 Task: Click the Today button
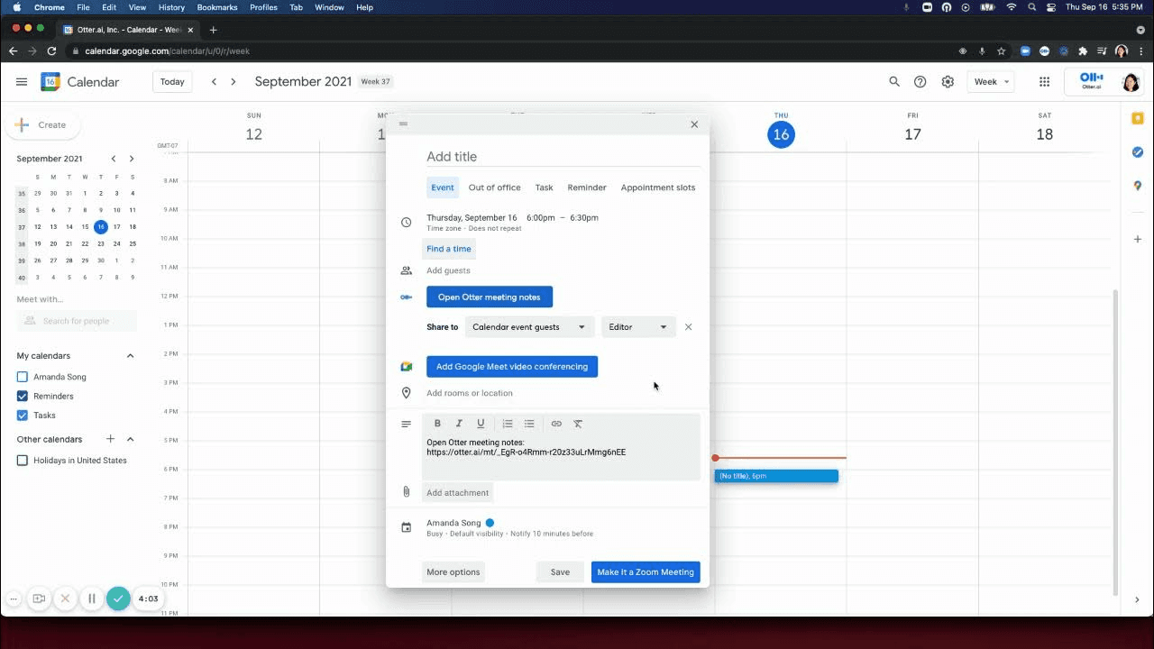(x=172, y=81)
